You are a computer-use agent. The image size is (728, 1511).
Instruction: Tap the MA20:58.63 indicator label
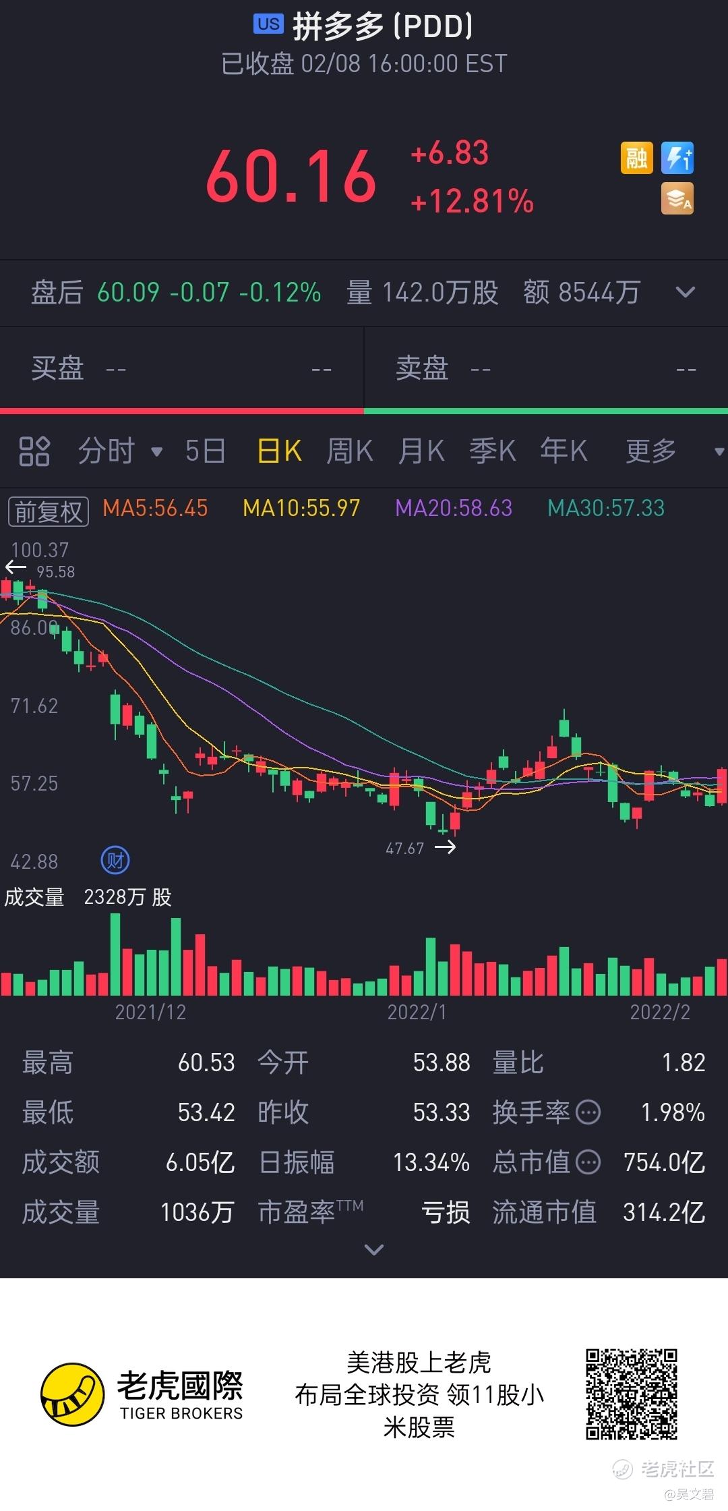[454, 508]
